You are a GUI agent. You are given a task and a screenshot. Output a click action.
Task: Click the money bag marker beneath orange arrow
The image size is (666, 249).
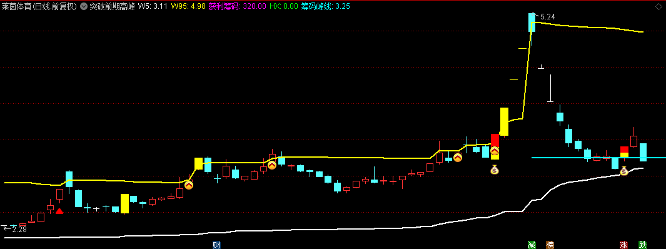[x=495, y=170]
